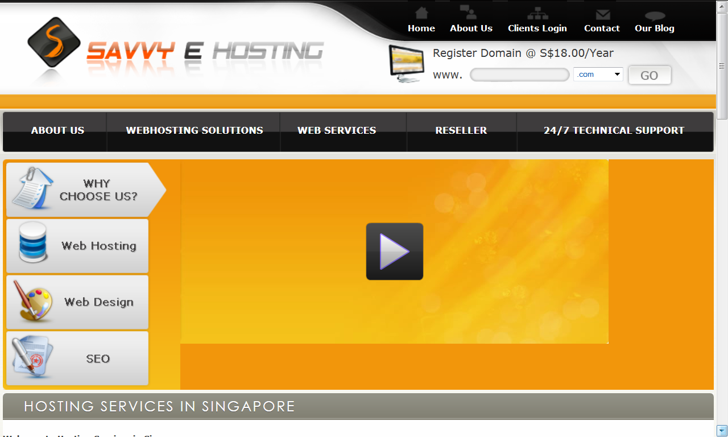The image size is (728, 437).
Task: Open the 24/7 TECHNICAL SUPPORT menu
Action: click(614, 131)
